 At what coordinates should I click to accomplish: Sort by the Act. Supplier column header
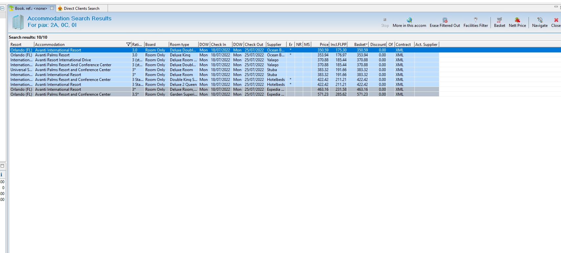tap(426, 45)
